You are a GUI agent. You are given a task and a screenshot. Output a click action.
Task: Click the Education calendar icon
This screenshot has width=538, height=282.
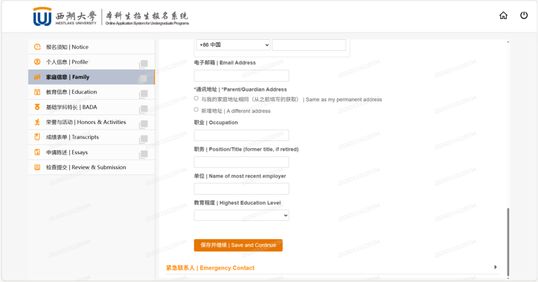click(x=37, y=92)
